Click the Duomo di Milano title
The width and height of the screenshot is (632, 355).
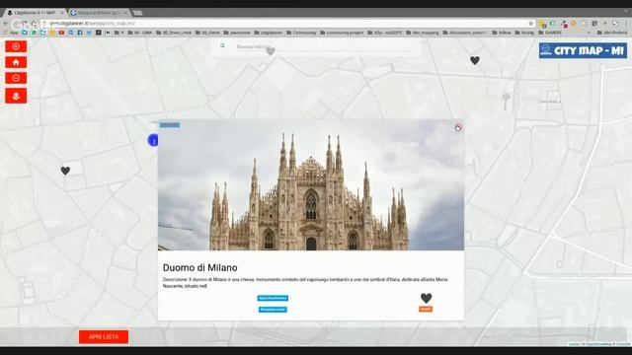click(199, 267)
